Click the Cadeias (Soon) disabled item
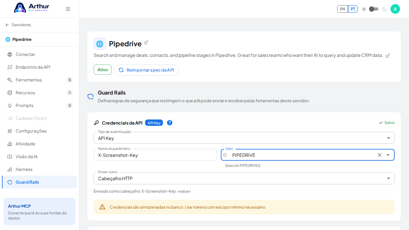The width and height of the screenshot is (409, 230). click(x=39, y=118)
